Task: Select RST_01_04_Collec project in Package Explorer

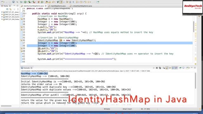Action: click(11, 19)
